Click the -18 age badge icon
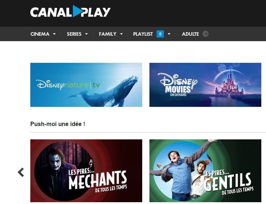Image resolution: width=266 pixels, height=204 pixels. [205, 34]
